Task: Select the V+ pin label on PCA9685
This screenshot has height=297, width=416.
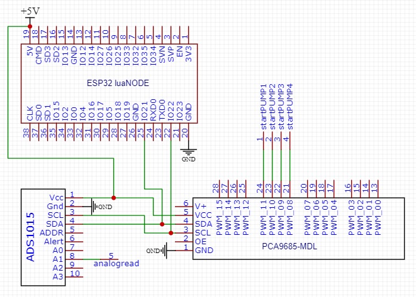Action: (x=201, y=206)
